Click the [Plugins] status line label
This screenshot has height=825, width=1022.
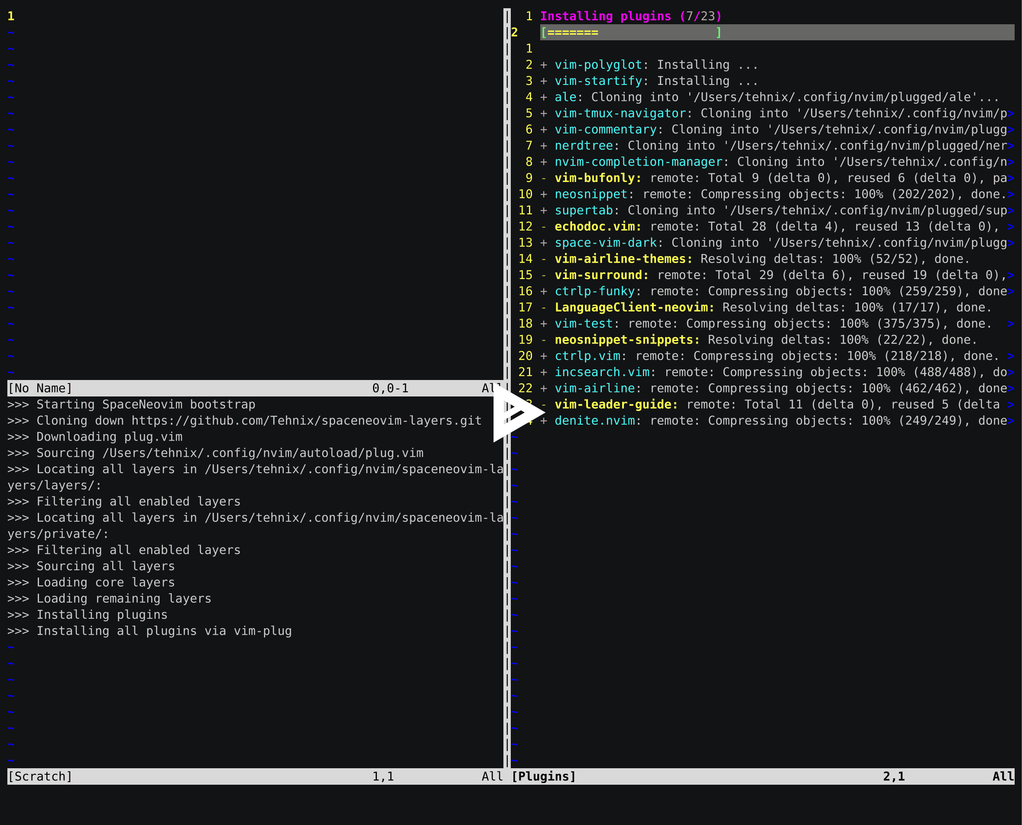coord(544,776)
